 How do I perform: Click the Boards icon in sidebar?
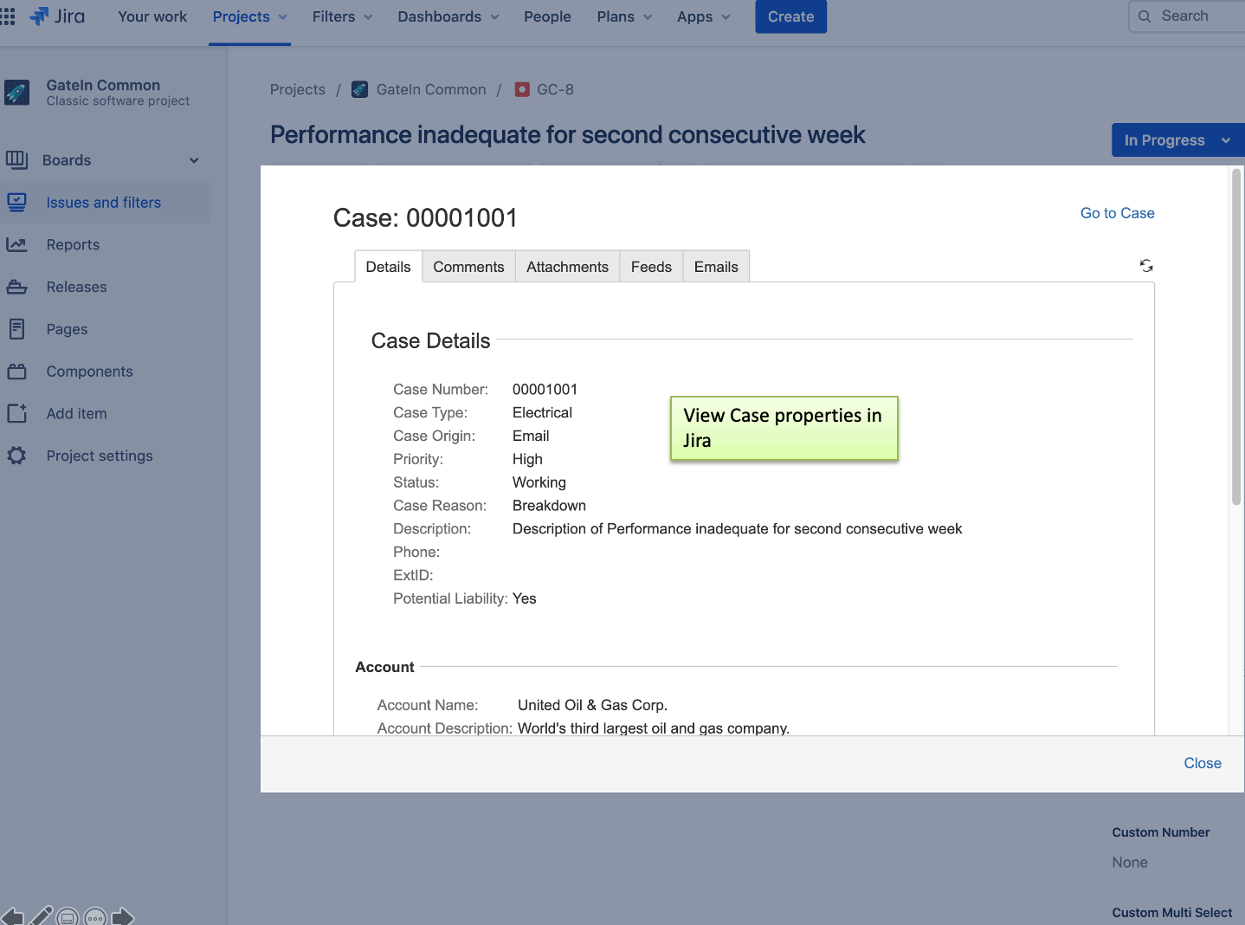point(16,160)
